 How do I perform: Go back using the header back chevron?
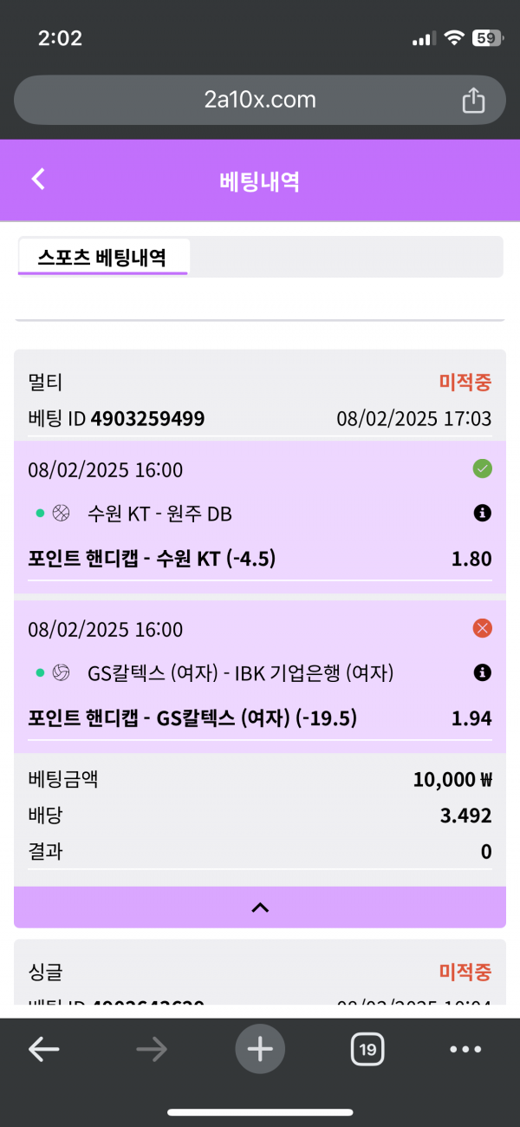[x=38, y=179]
